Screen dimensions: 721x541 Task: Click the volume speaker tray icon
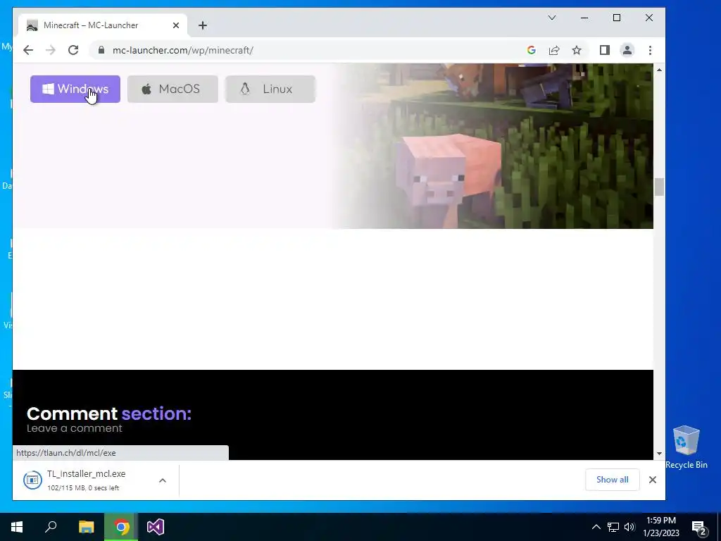(x=629, y=527)
